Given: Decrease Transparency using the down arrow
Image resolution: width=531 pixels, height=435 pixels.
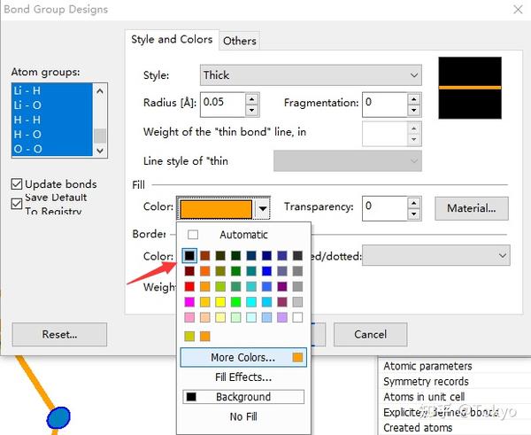Looking at the screenshot, I should (x=413, y=214).
